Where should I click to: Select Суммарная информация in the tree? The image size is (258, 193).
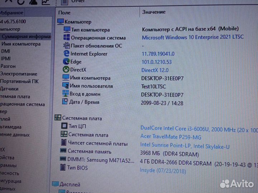tap(26, 36)
